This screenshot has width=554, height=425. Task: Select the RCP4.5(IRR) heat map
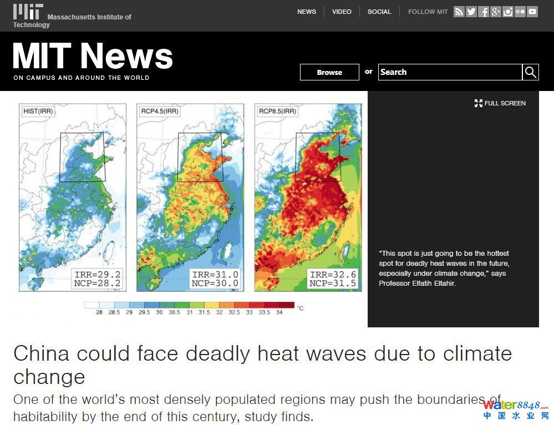[190, 197]
